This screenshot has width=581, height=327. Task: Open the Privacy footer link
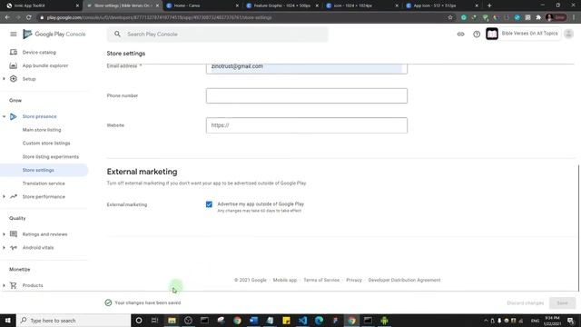[x=354, y=280]
